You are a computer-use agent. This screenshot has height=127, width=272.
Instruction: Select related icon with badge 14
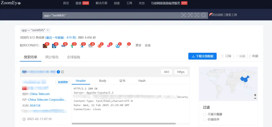click(73, 46)
